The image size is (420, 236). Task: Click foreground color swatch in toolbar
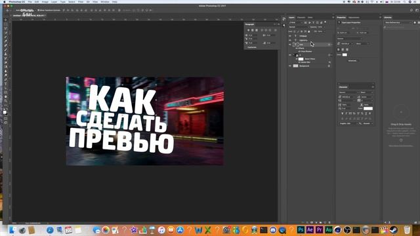(5, 112)
